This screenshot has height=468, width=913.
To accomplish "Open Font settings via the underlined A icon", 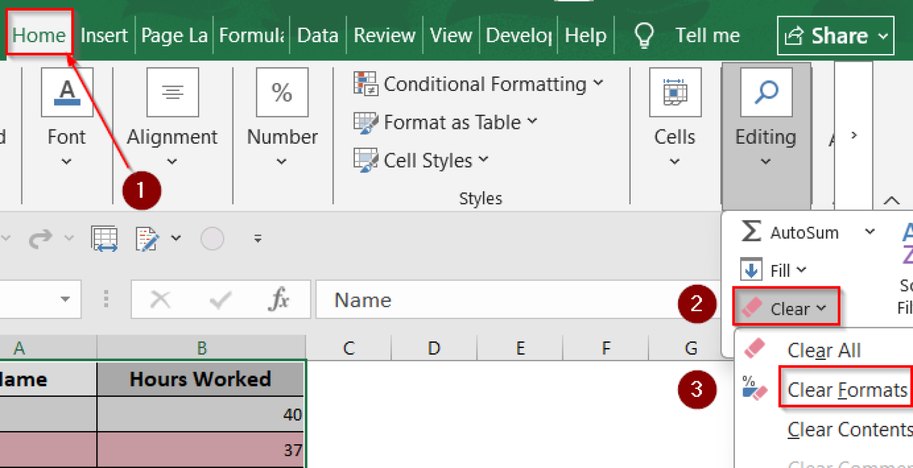I will 67,92.
